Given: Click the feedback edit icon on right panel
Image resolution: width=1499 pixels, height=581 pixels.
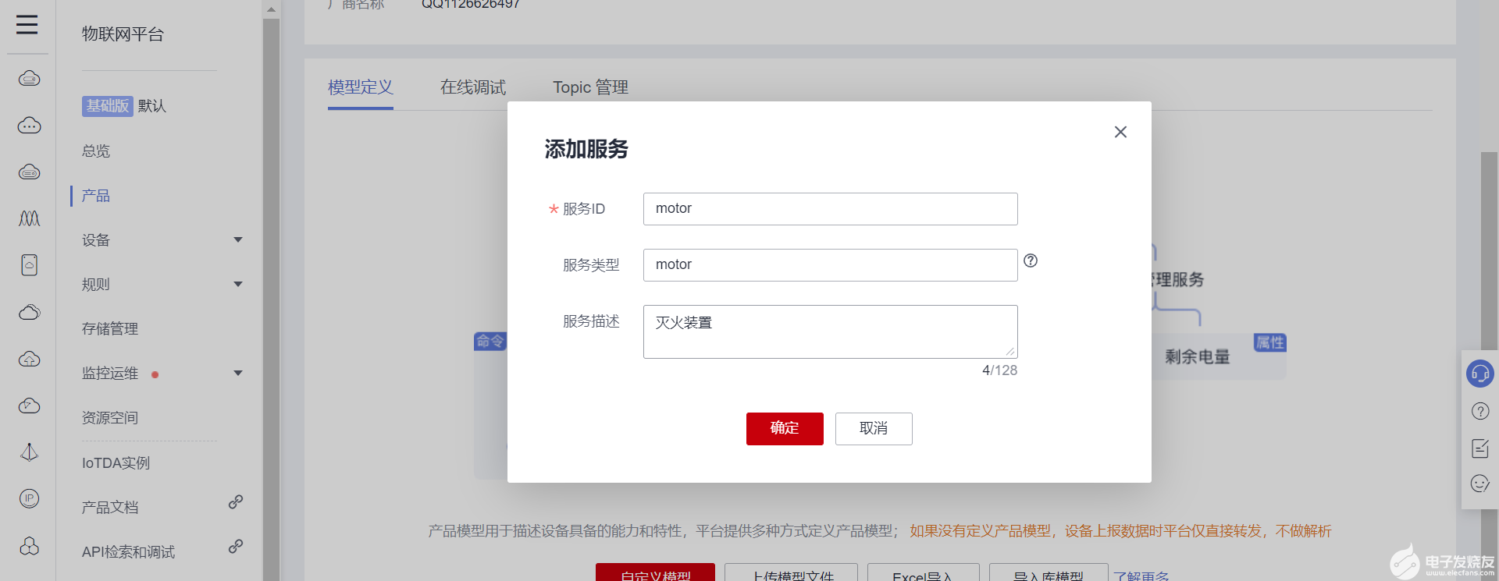Looking at the screenshot, I should coord(1480,448).
